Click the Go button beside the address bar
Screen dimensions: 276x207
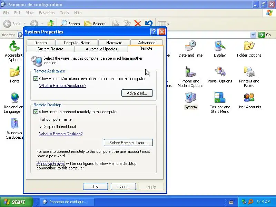coord(265,35)
